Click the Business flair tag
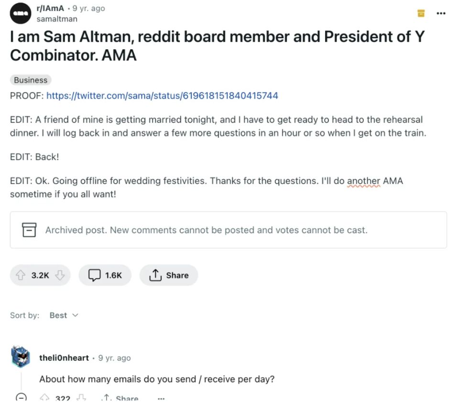This screenshot has width=459, height=402. 30,80
